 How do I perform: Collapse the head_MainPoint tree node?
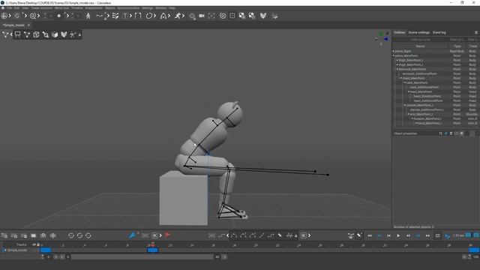tap(408, 91)
